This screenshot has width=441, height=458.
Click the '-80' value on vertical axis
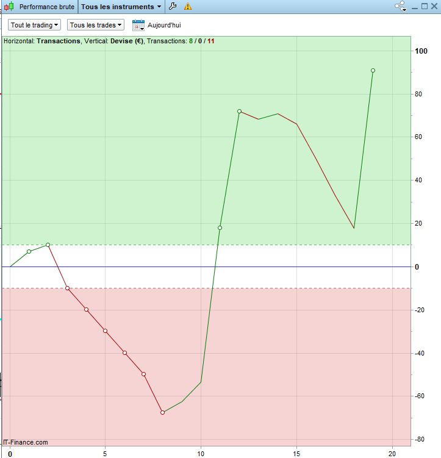point(420,439)
